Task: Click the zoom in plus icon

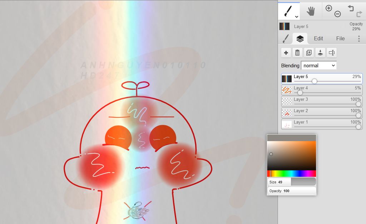Action: click(x=329, y=9)
